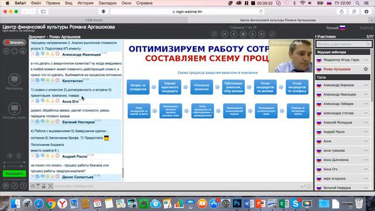Click the reply bubble icon beside Александр Иванищев

[43, 54]
